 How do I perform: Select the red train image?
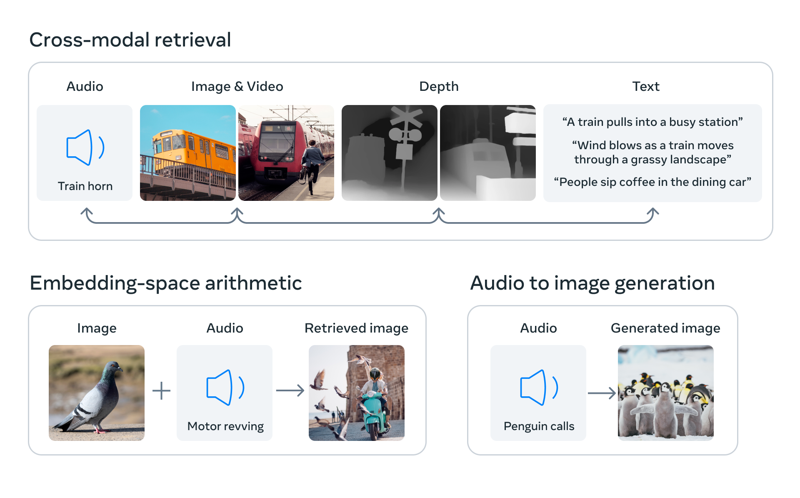pyautogui.click(x=286, y=153)
